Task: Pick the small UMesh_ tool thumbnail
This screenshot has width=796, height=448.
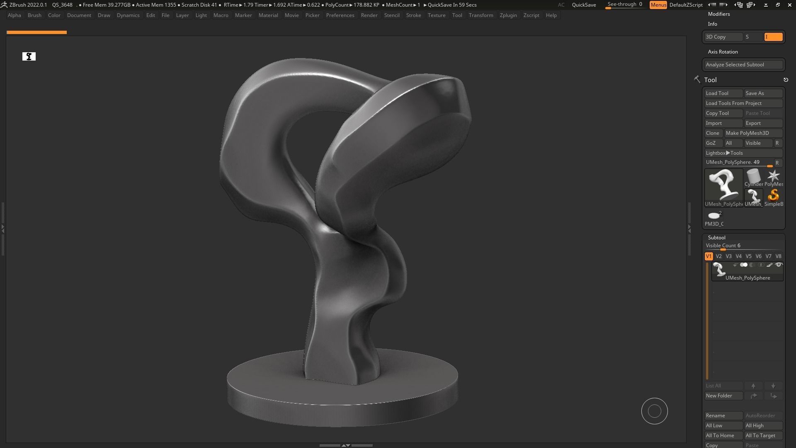Action: pos(753,198)
